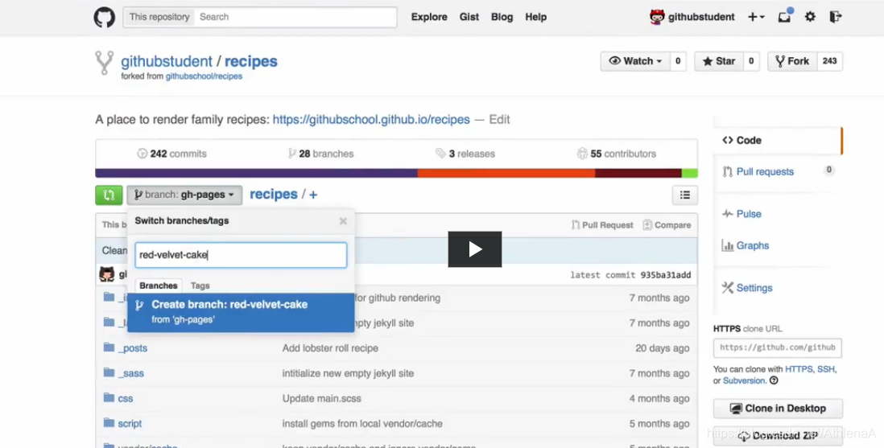Open the script folder icon
Viewport: 884px width, 448px height.
109,422
